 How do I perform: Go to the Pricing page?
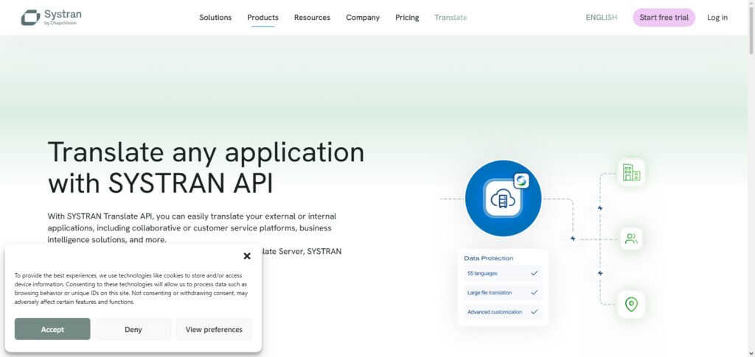click(x=407, y=17)
